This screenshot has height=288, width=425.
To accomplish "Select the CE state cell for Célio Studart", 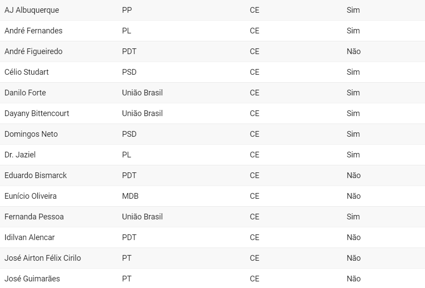I will (x=254, y=72).
